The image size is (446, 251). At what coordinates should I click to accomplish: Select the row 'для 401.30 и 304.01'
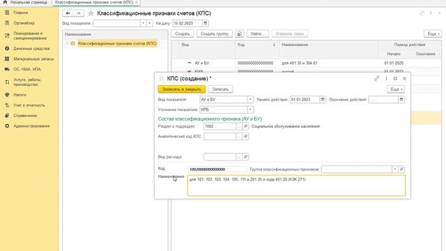pos(306,63)
